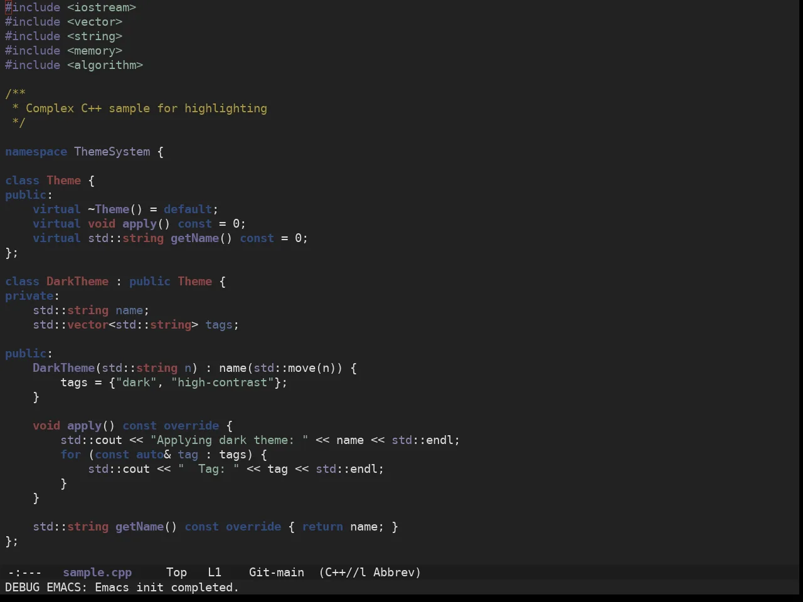Click 'DarkTheme' in the class DarkTheme declaration
The image size is (803, 602).
pyautogui.click(x=78, y=282)
